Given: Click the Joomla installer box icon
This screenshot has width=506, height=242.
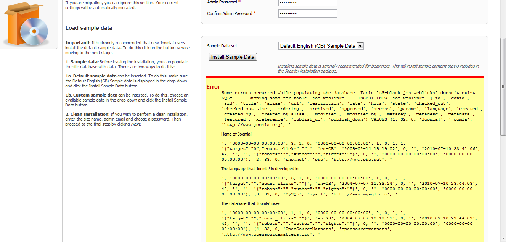Looking at the screenshot, I should click(x=26, y=24).
